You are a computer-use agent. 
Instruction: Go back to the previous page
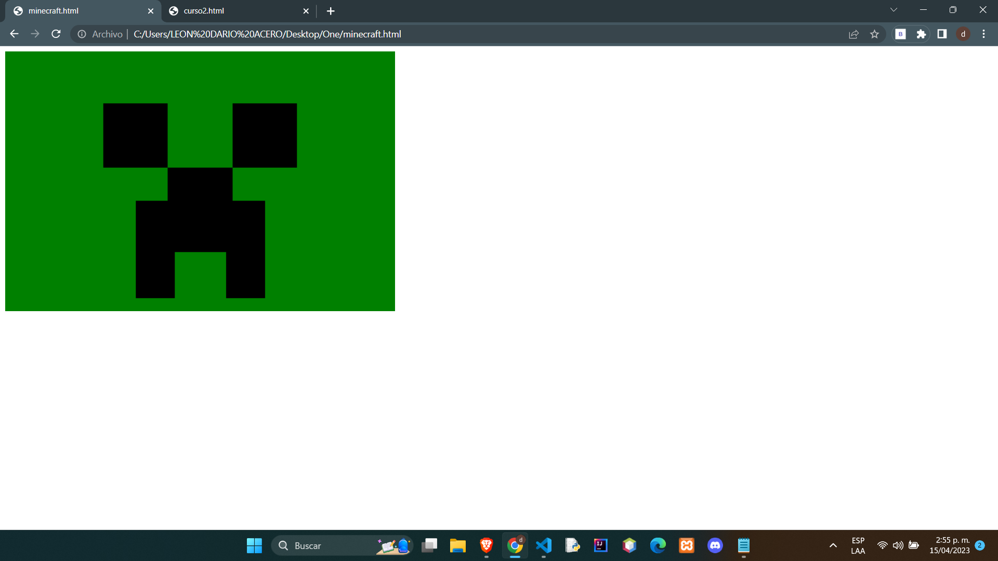coord(14,34)
